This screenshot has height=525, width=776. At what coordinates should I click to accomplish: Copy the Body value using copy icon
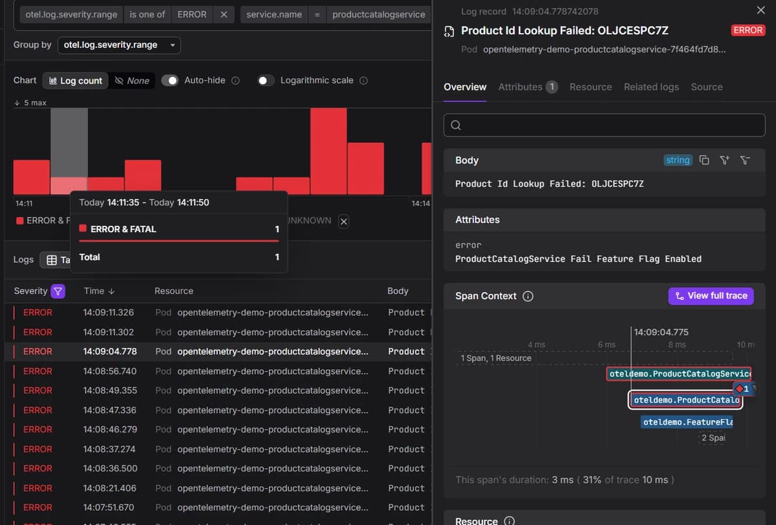pos(704,160)
